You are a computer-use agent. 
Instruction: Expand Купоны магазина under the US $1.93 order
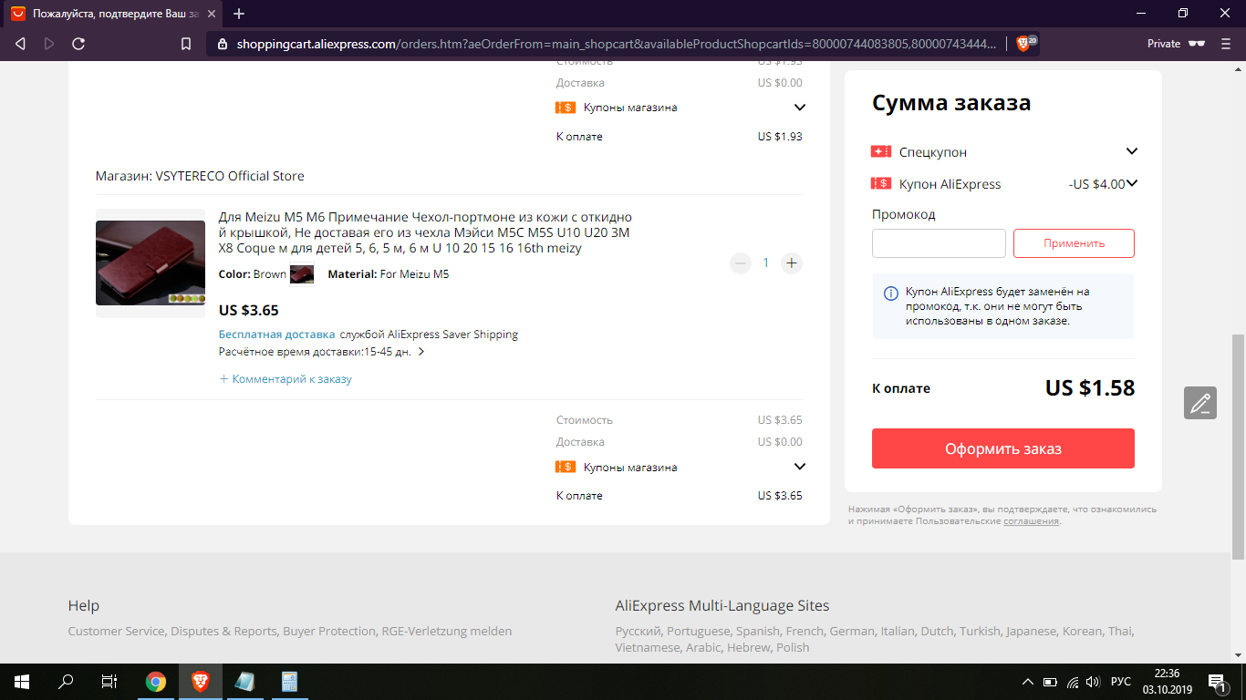800,108
